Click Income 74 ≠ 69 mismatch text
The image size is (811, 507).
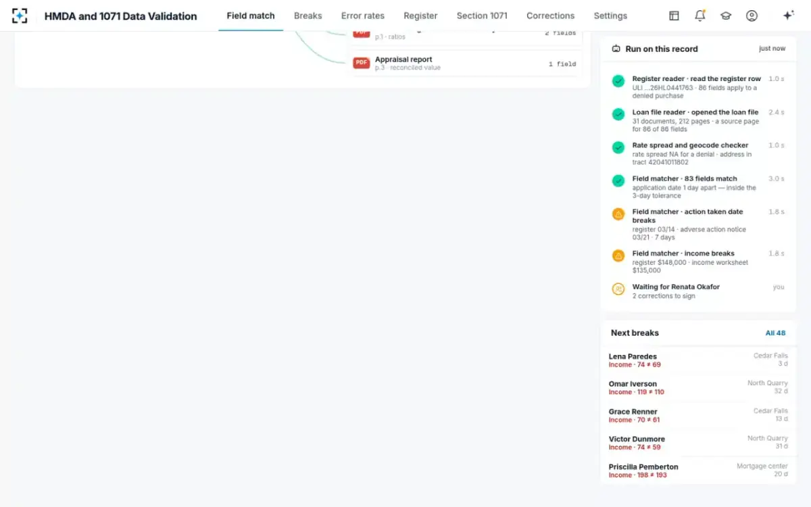click(635, 365)
